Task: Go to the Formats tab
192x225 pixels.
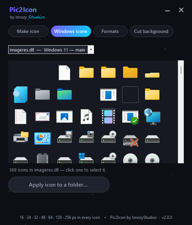Action: [x=110, y=31]
